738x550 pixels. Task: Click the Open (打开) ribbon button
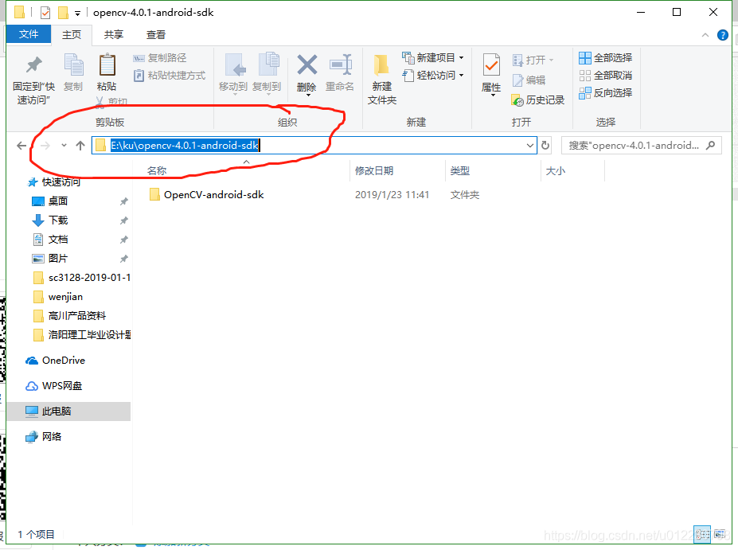coord(533,60)
